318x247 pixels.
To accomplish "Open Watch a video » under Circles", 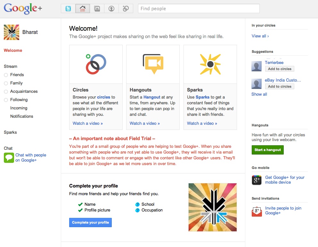I will pos(87,124).
